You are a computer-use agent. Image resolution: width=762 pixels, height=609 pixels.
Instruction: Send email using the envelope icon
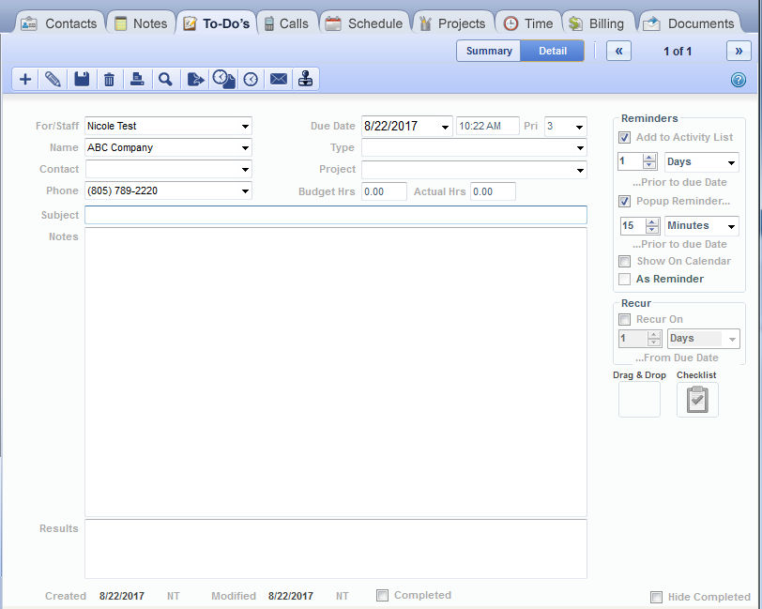(x=278, y=79)
